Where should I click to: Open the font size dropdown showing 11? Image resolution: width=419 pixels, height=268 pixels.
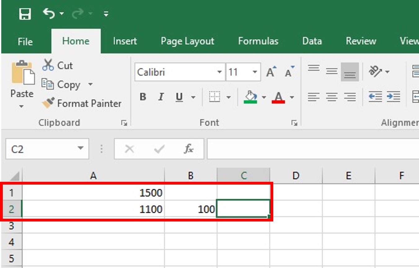click(255, 72)
